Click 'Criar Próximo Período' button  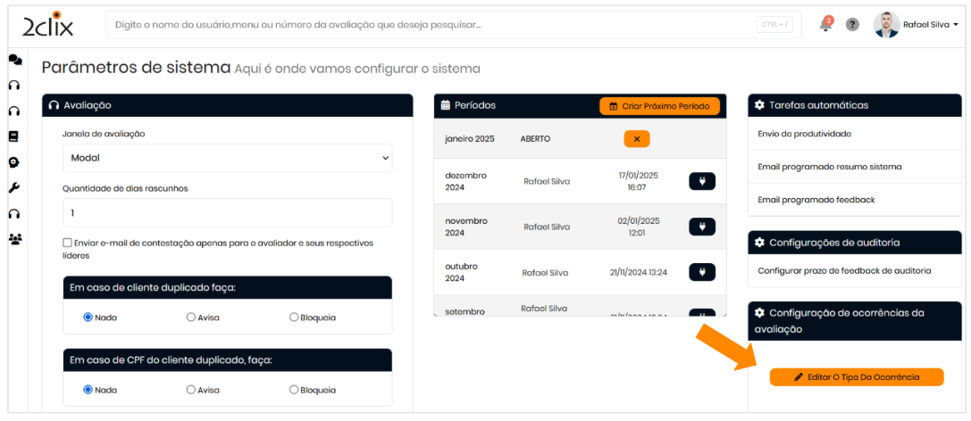click(659, 106)
